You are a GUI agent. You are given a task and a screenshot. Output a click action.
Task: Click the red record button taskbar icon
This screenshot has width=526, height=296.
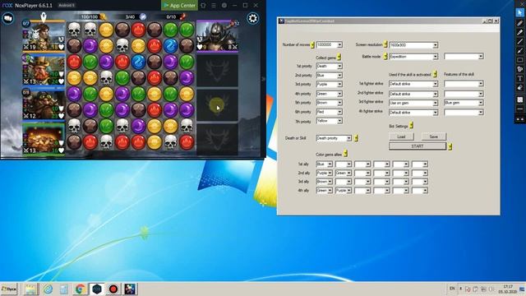tap(113, 289)
